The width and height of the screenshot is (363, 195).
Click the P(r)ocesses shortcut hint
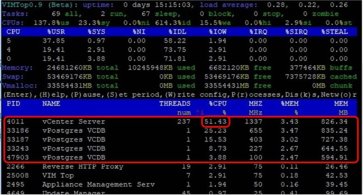[x=256, y=95]
